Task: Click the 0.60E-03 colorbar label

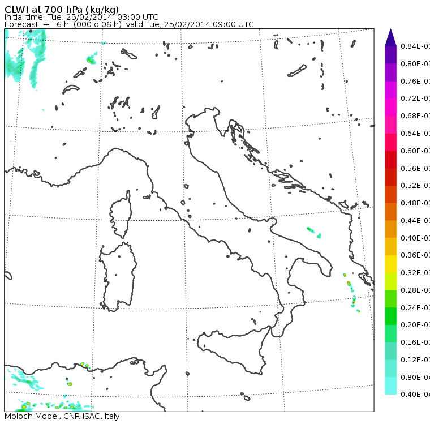Action: (x=415, y=151)
